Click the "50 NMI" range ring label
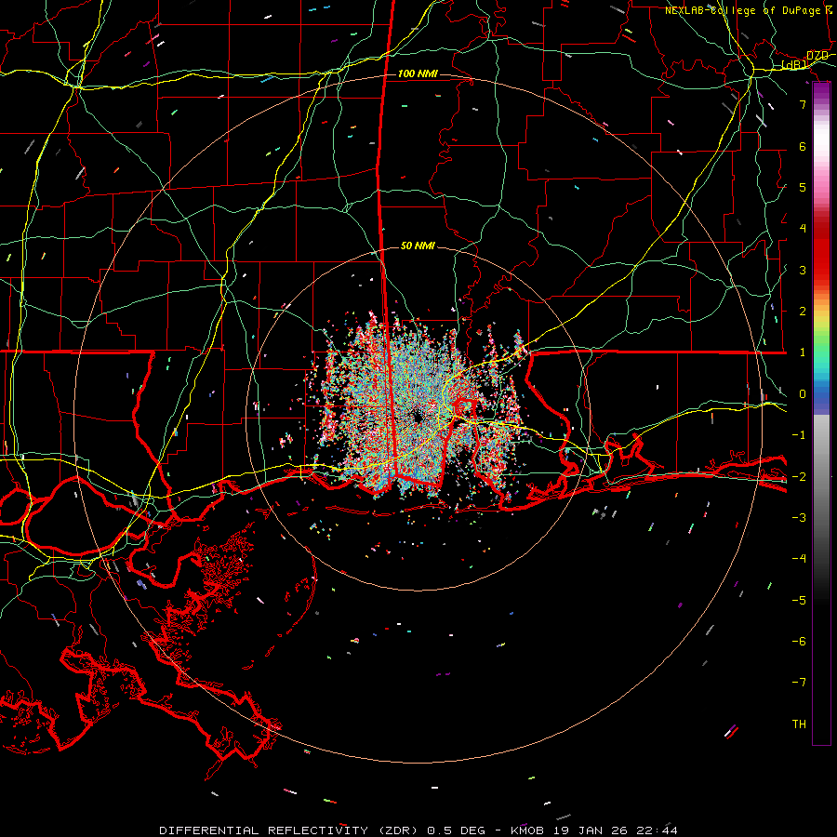The image size is (837, 837). coord(418,246)
